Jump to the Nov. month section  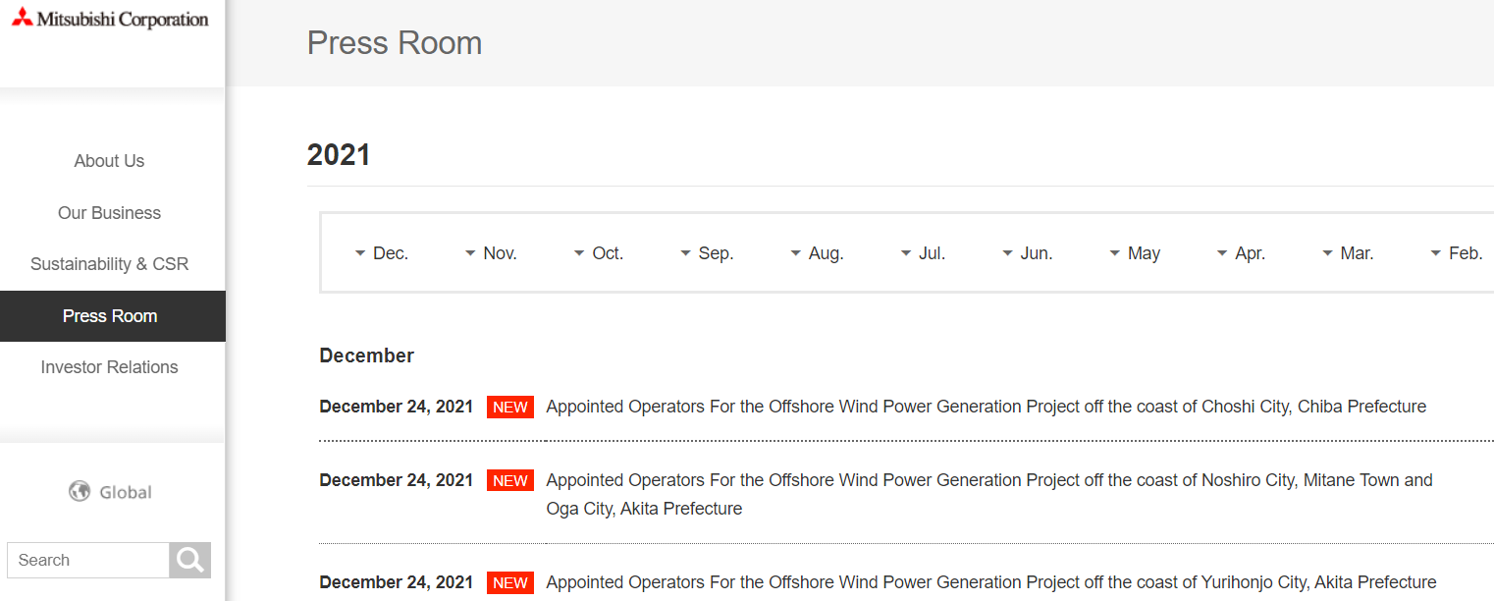pyautogui.click(x=491, y=253)
